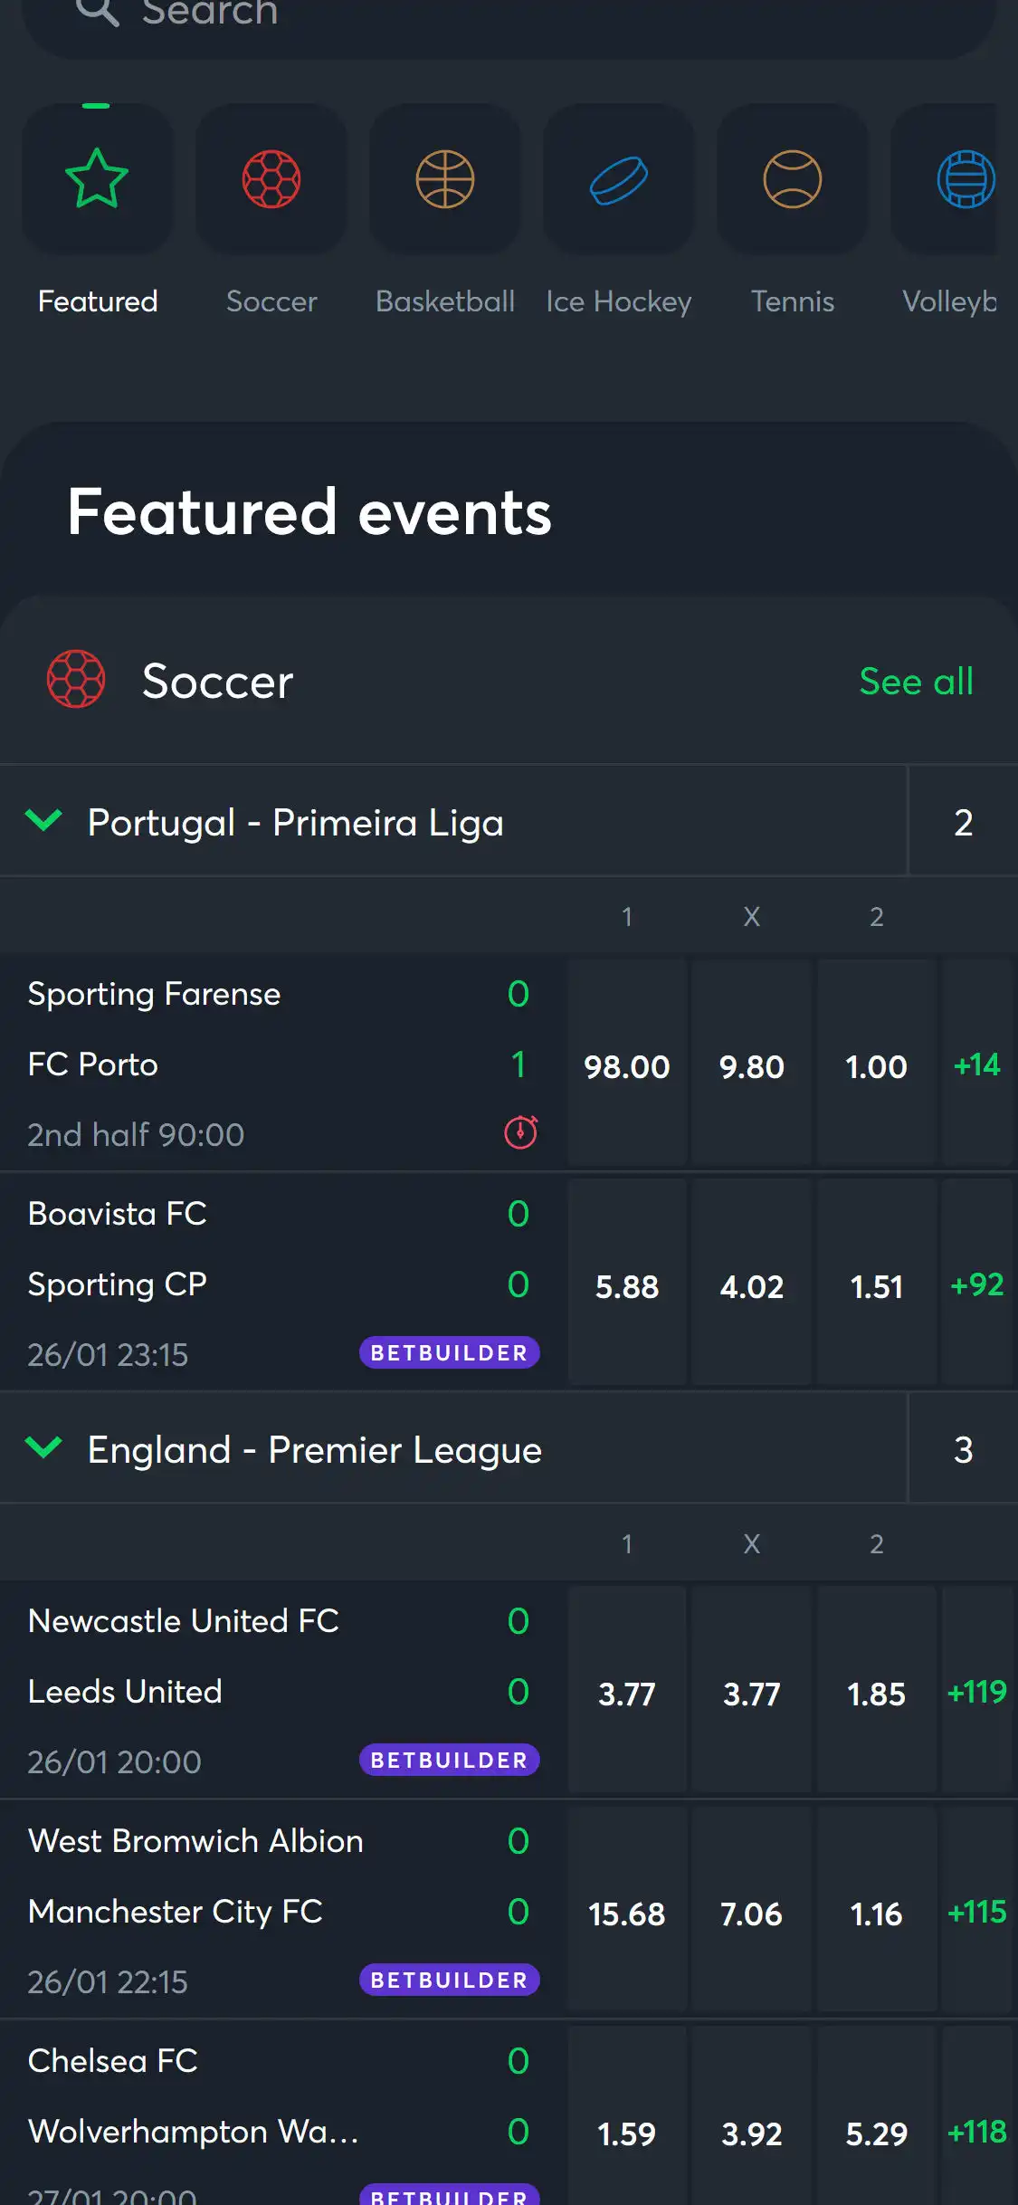Open BetBuilder for Boavista vs Sporting CP
The height and width of the screenshot is (2205, 1018).
pos(449,1352)
